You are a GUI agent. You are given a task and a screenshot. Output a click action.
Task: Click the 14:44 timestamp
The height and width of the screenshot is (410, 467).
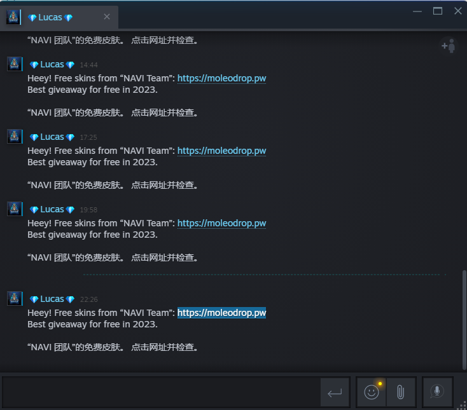(x=88, y=65)
